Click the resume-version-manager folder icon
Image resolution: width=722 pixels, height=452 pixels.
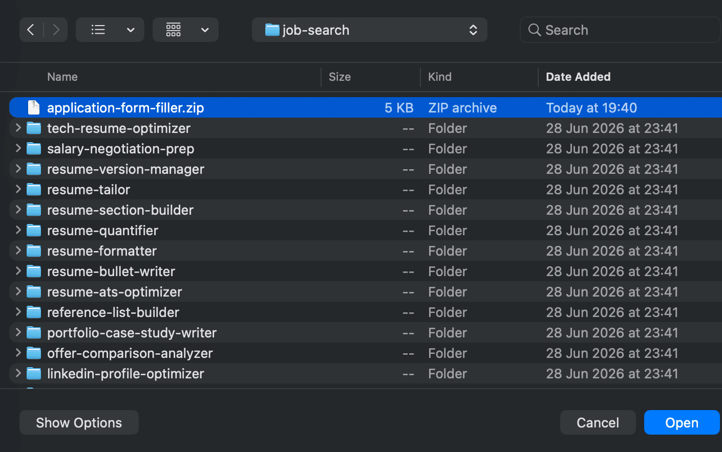point(34,169)
